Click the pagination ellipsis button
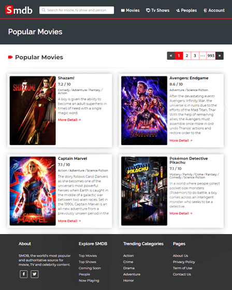This screenshot has width=232, height=290. tap(202, 56)
